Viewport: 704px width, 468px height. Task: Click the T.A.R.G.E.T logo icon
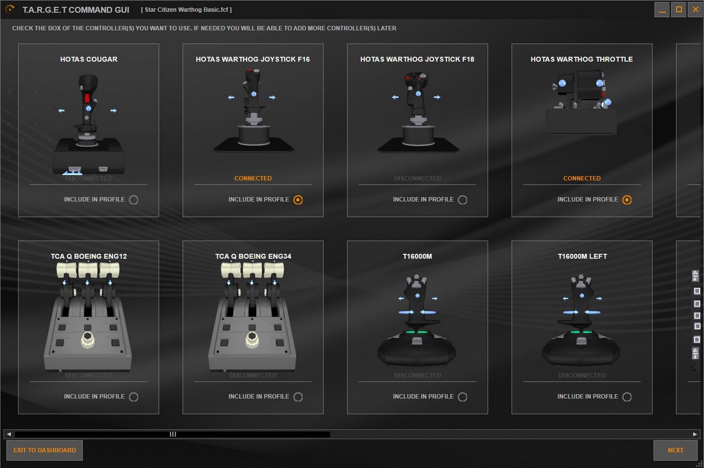tap(10, 9)
